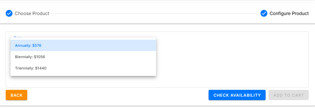
Task: Click the word Annually in the dropdown list
Action: click(23, 46)
